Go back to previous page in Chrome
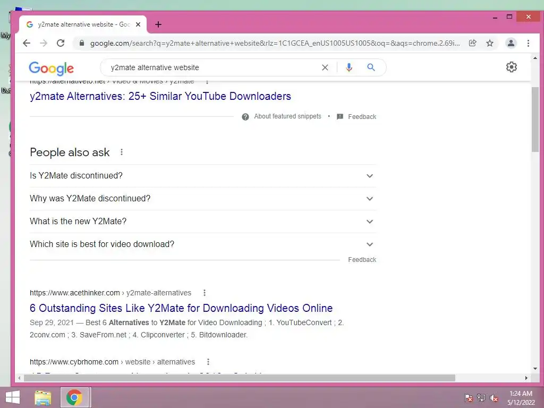Screen dimensions: 544x408 click(27, 43)
